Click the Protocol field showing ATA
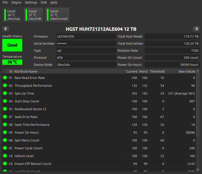Image resolution: width=202 pixels, height=174 pixels. coord(86,58)
